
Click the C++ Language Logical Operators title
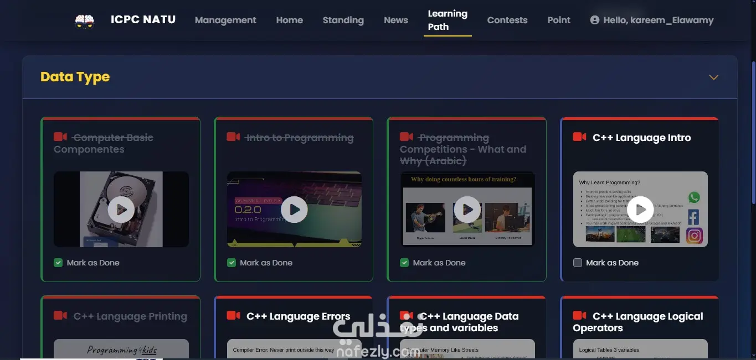638,322
